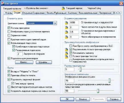The image size is (124, 103).
Task: Toggle Подсвечивать только границы растра
Action: (x=71, y=49)
